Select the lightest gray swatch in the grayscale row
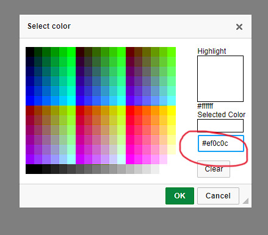 [154, 169]
